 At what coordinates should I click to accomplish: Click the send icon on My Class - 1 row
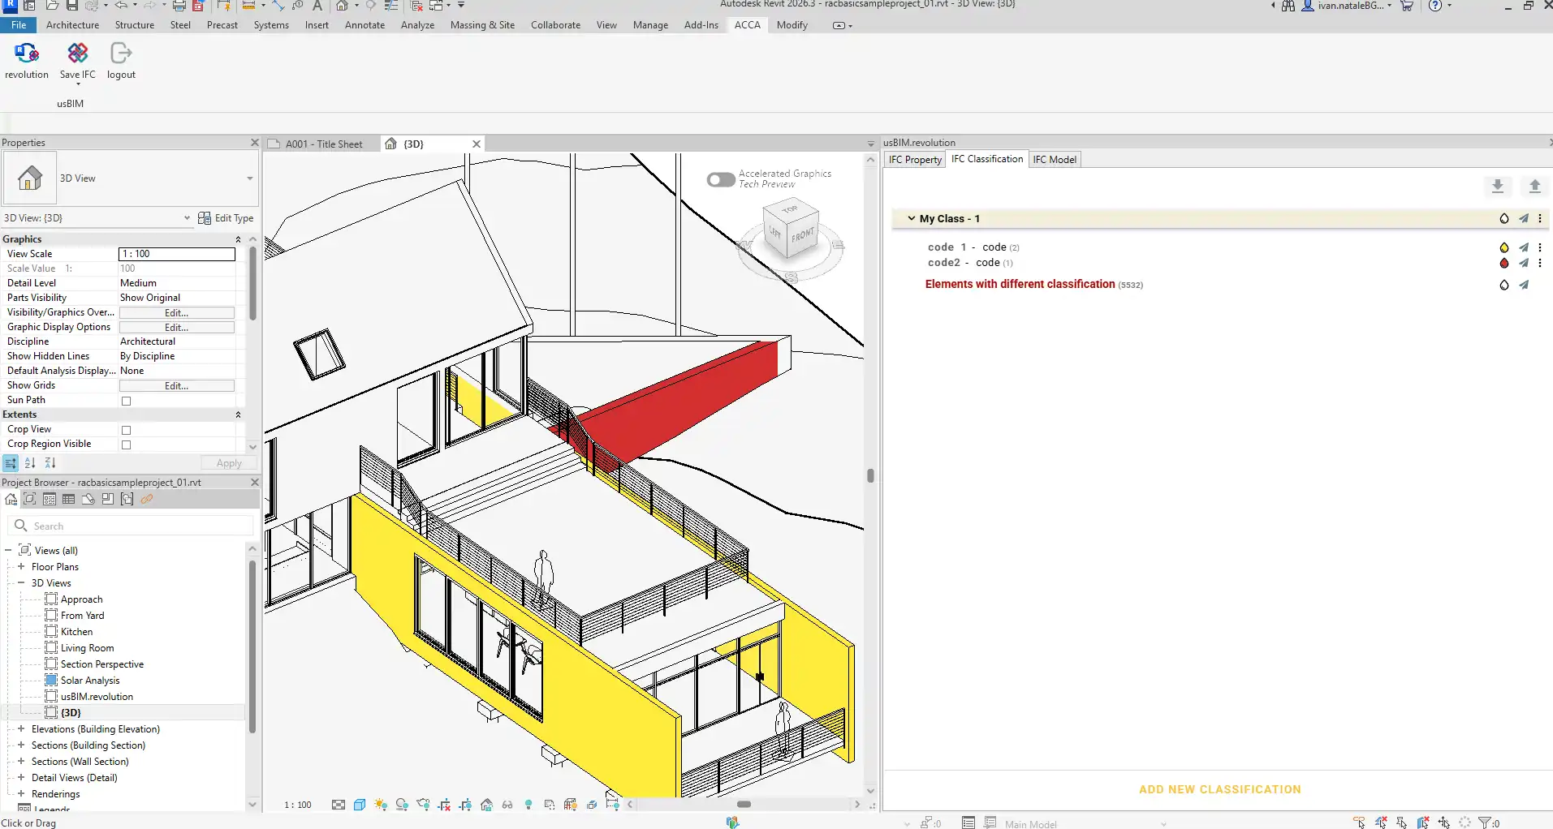click(1524, 218)
